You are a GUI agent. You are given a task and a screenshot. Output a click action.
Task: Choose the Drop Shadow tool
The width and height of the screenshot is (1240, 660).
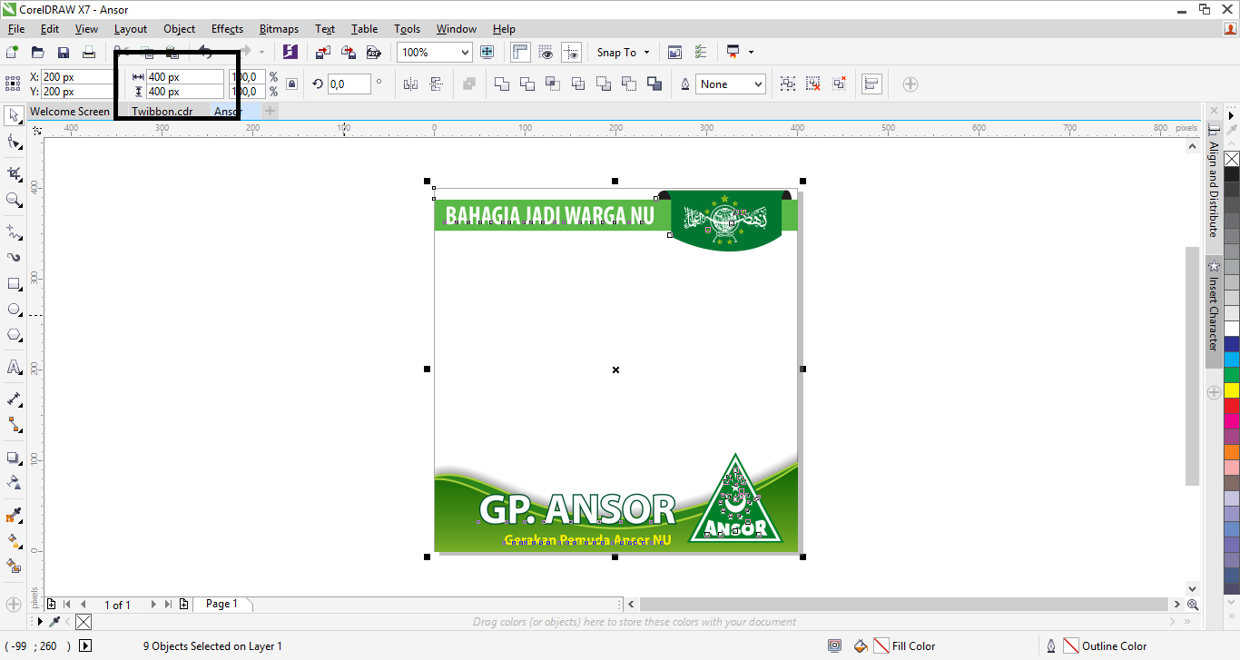pyautogui.click(x=14, y=458)
